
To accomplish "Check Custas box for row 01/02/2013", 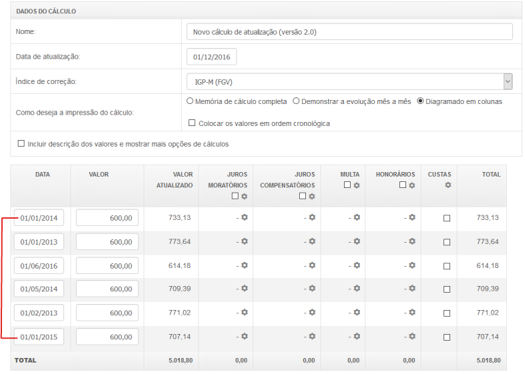I will tap(447, 313).
